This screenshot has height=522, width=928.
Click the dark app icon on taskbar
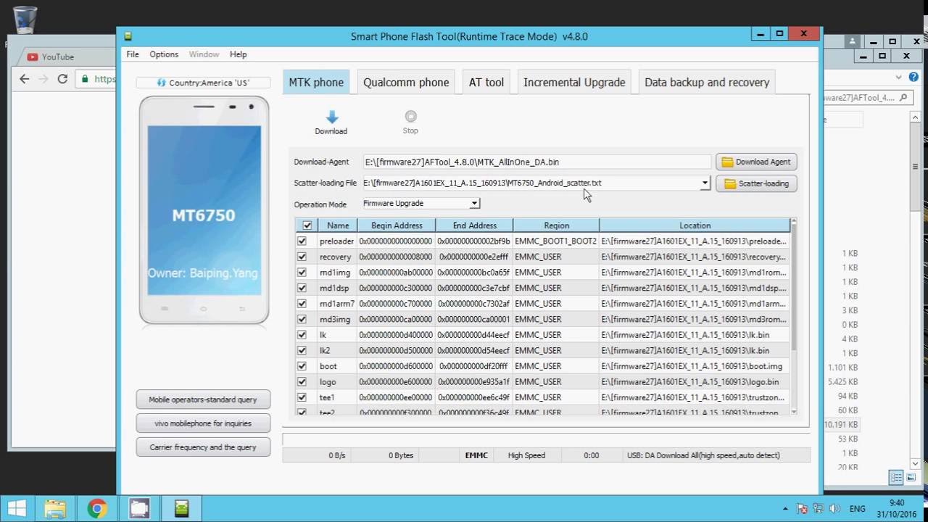[x=139, y=508]
